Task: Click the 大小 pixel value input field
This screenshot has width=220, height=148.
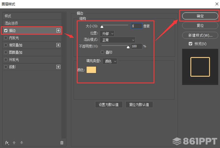Action: (x=137, y=26)
